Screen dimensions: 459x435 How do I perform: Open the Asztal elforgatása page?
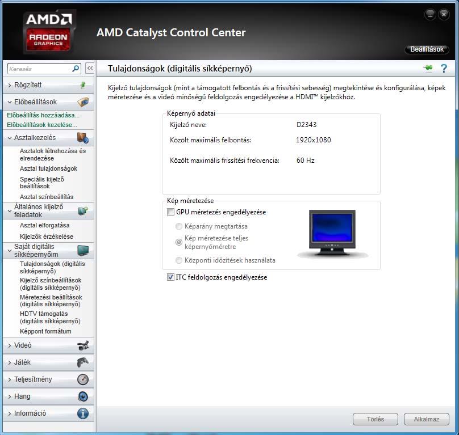tap(44, 225)
